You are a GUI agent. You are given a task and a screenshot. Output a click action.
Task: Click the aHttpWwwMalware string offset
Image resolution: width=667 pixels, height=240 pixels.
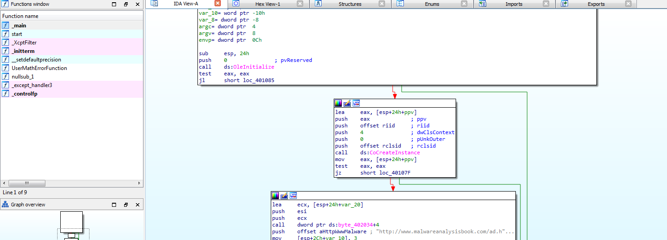coord(341,231)
